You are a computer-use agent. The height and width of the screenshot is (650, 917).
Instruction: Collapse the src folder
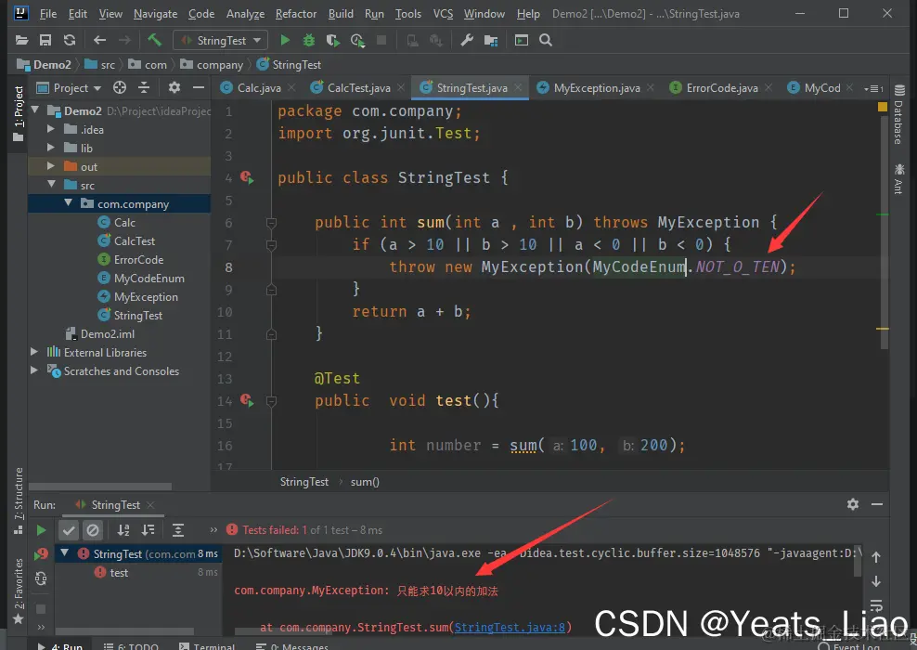point(51,184)
